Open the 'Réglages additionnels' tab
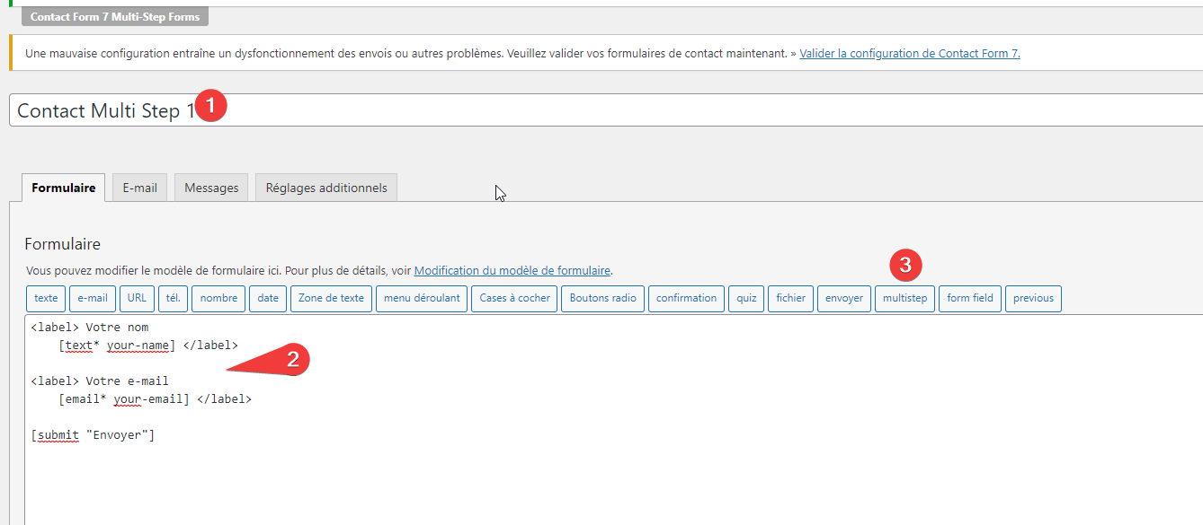The image size is (1203, 525). (326, 188)
